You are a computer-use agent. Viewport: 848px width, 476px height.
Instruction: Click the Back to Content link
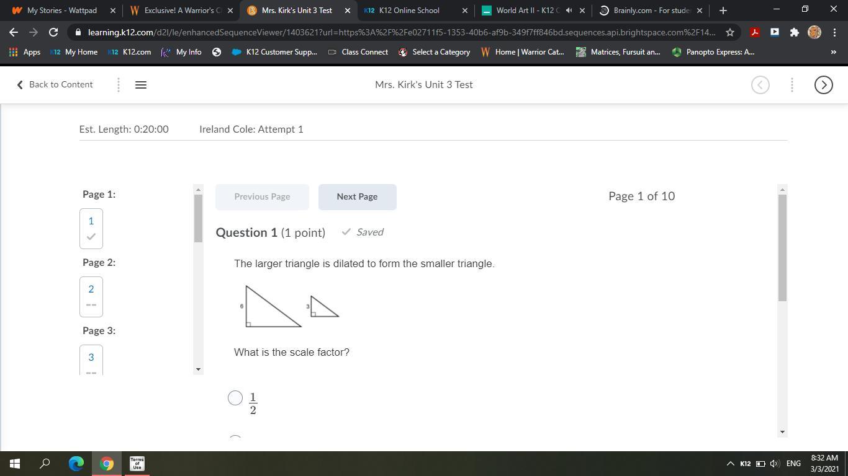(55, 85)
